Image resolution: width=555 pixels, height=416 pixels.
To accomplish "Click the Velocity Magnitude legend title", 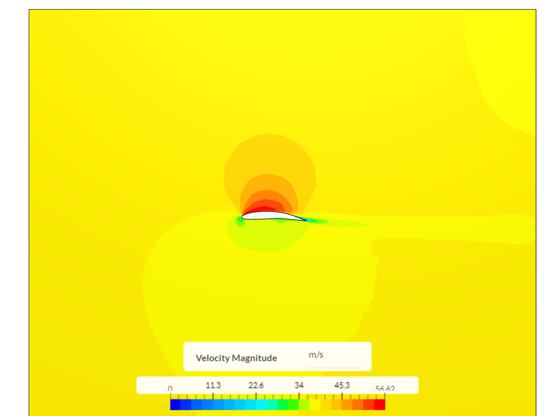I will [236, 358].
